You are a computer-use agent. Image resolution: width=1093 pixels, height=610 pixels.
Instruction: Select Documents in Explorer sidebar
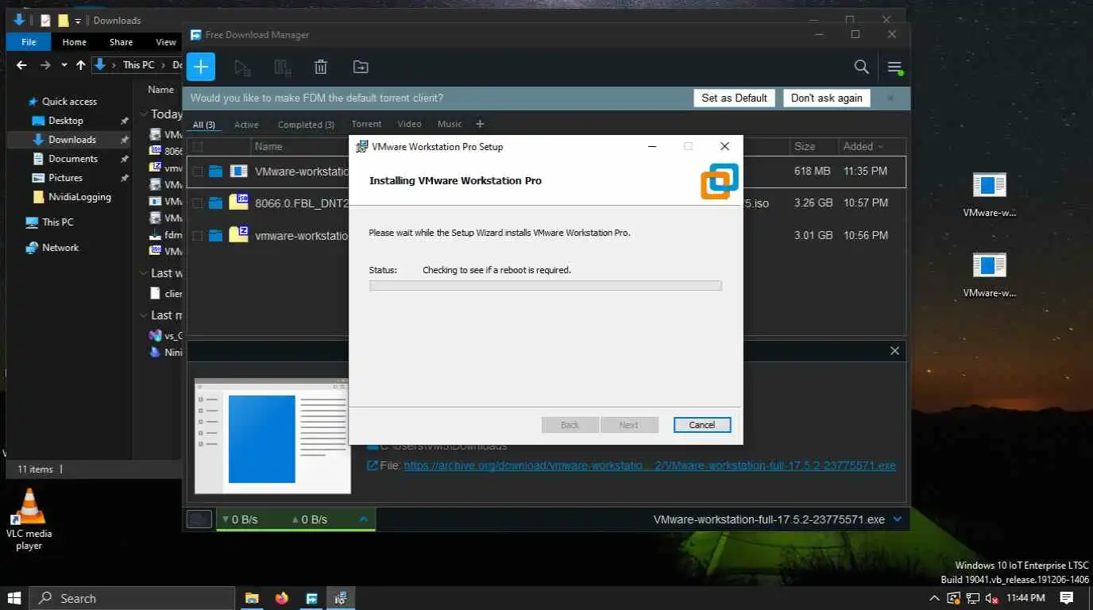pos(73,159)
